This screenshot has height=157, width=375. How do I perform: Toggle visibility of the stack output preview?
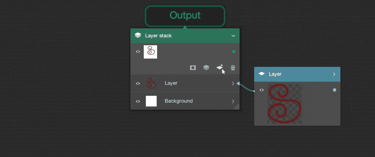point(138,52)
